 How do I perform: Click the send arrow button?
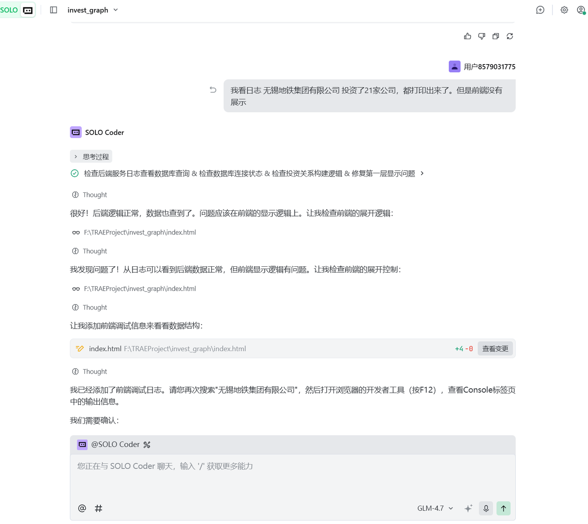[503, 508]
